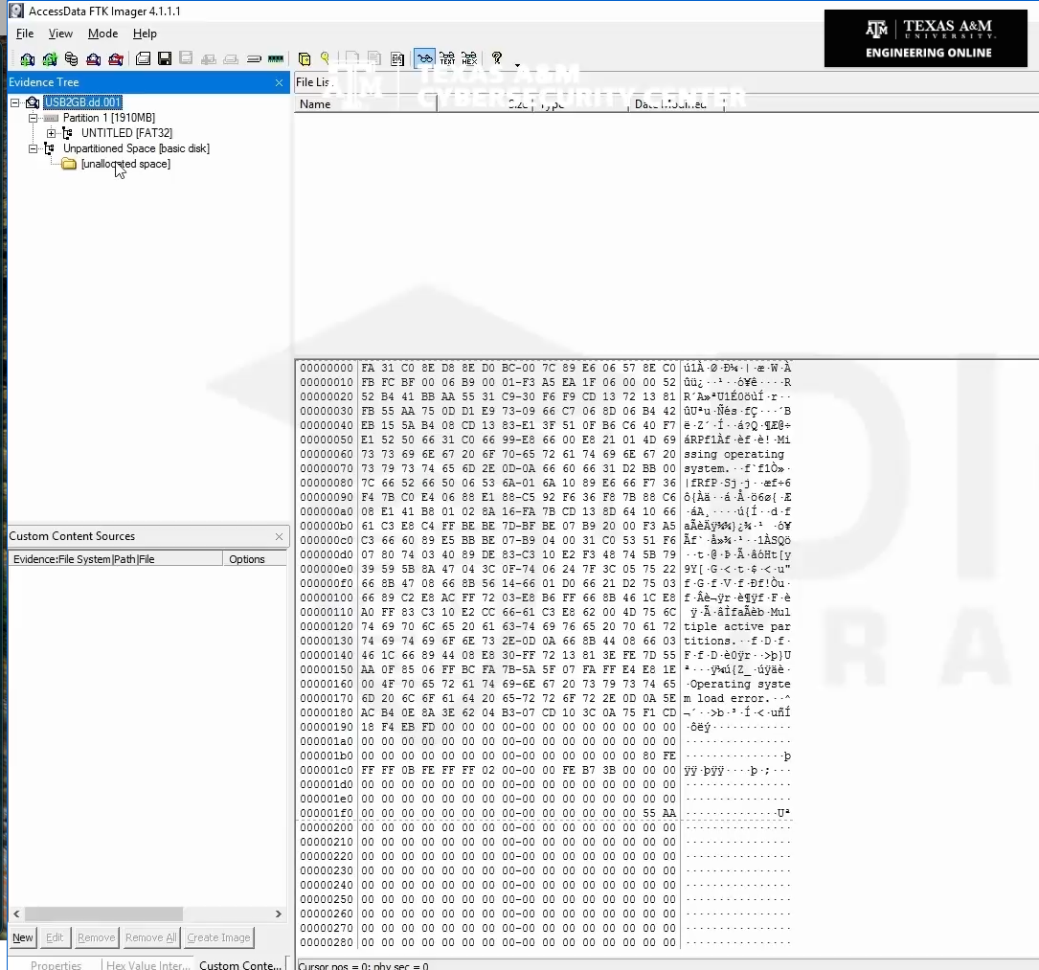Click the New button in Custom Content Sources
This screenshot has width=1039, height=970.
(x=23, y=937)
